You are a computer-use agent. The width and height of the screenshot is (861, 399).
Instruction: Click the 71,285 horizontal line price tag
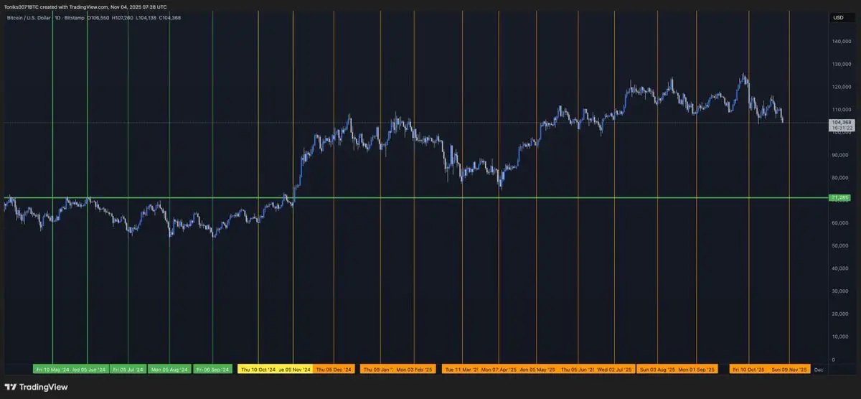pyautogui.click(x=839, y=197)
